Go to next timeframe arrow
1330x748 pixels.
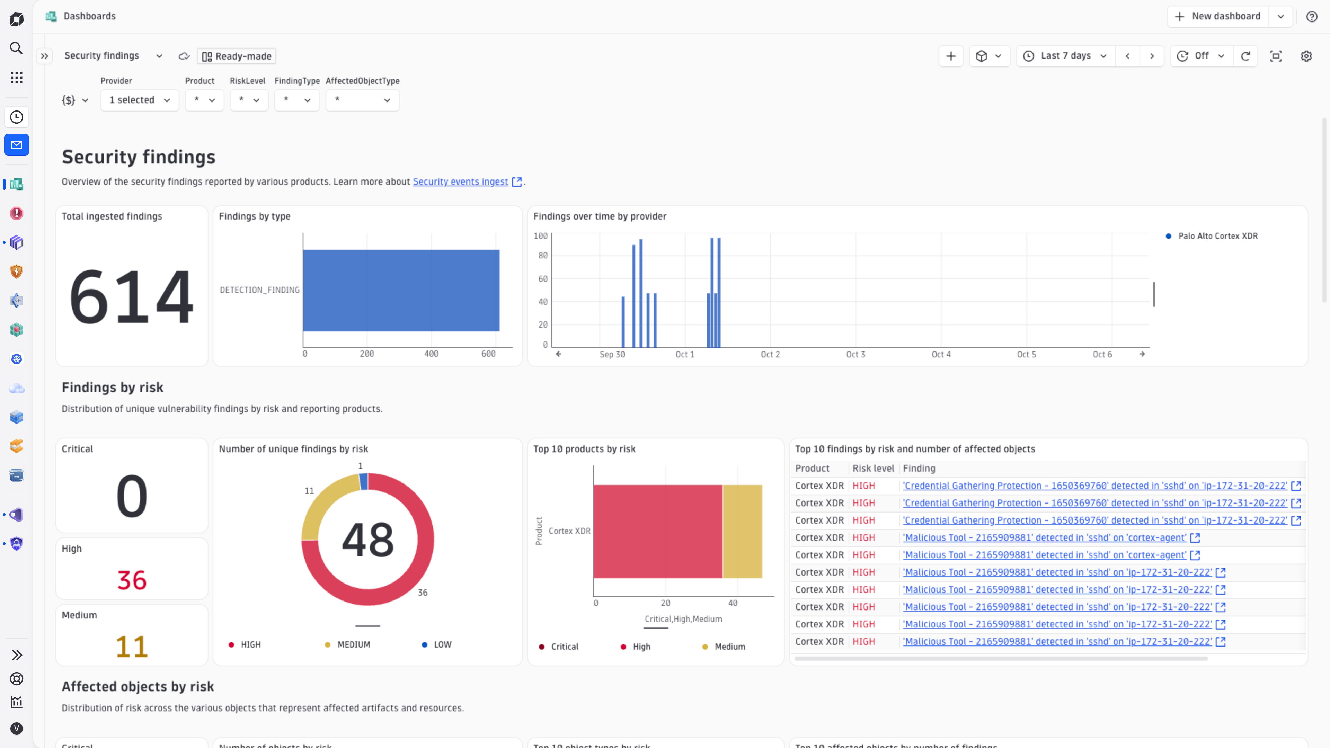1152,56
